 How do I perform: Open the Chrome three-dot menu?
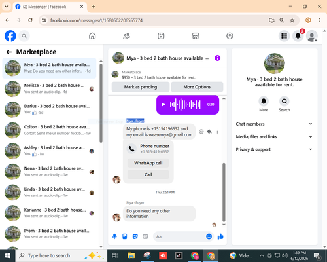click(320, 20)
